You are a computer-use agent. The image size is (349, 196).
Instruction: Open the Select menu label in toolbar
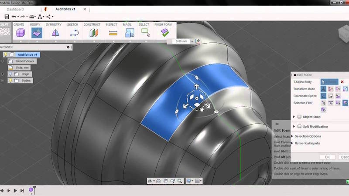coord(144,25)
